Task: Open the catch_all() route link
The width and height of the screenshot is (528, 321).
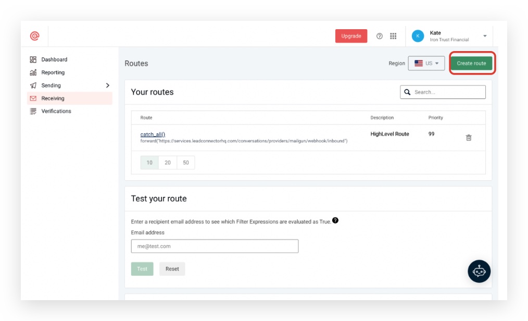Action: coord(153,134)
